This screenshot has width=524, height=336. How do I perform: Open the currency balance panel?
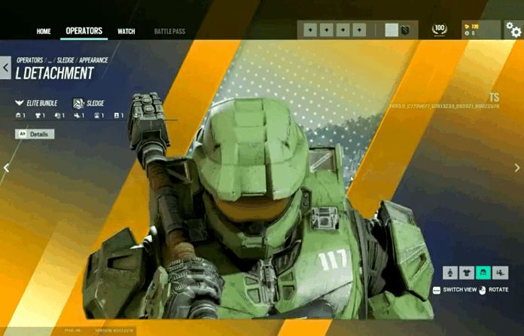tap(481, 29)
